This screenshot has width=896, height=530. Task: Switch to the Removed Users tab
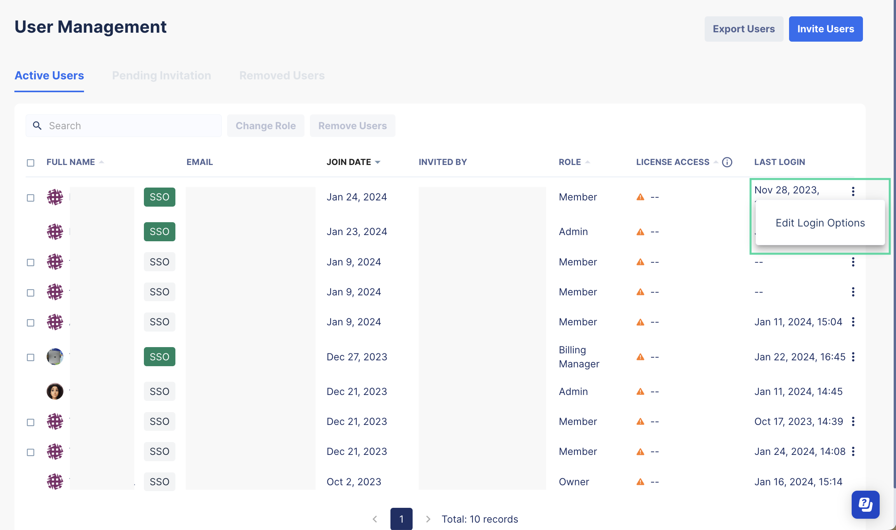point(282,75)
